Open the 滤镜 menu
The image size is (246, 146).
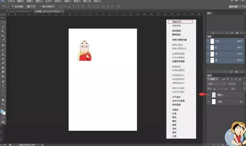(x=68, y=1)
